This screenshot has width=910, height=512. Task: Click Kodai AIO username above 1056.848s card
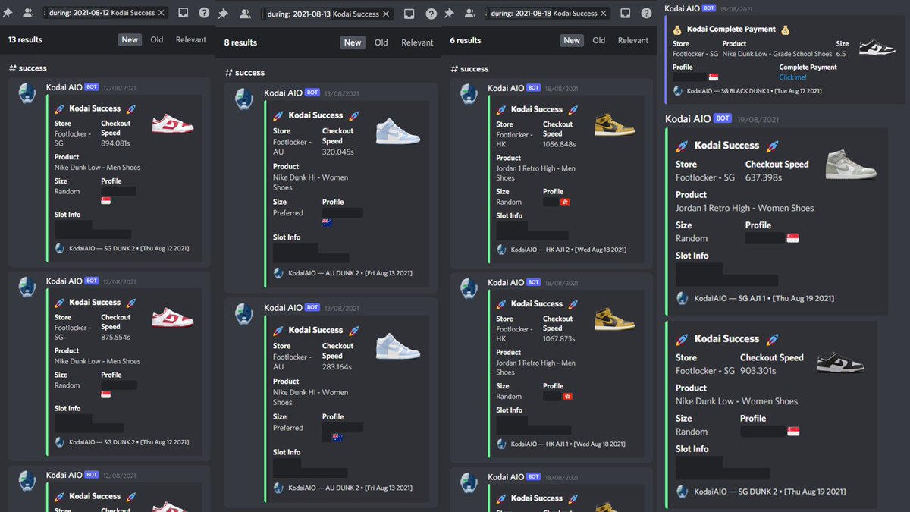505,88
